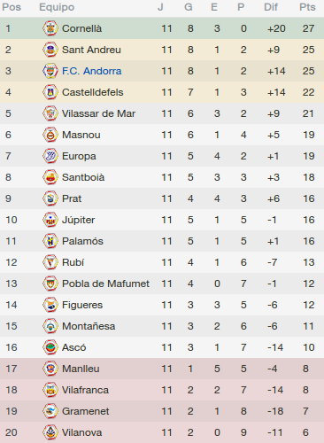Click the Castelldefels team badge
This screenshot has height=443, width=324.
50,92
